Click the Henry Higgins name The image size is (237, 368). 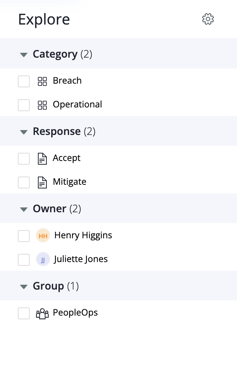point(83,235)
